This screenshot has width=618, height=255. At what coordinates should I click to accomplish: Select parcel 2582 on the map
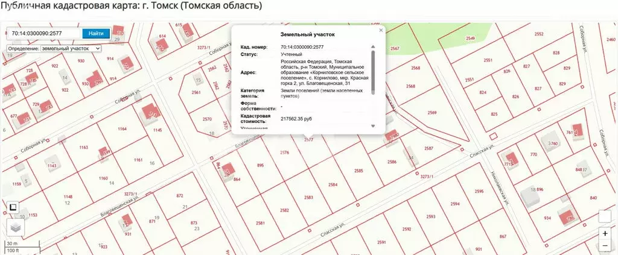(x=284, y=210)
